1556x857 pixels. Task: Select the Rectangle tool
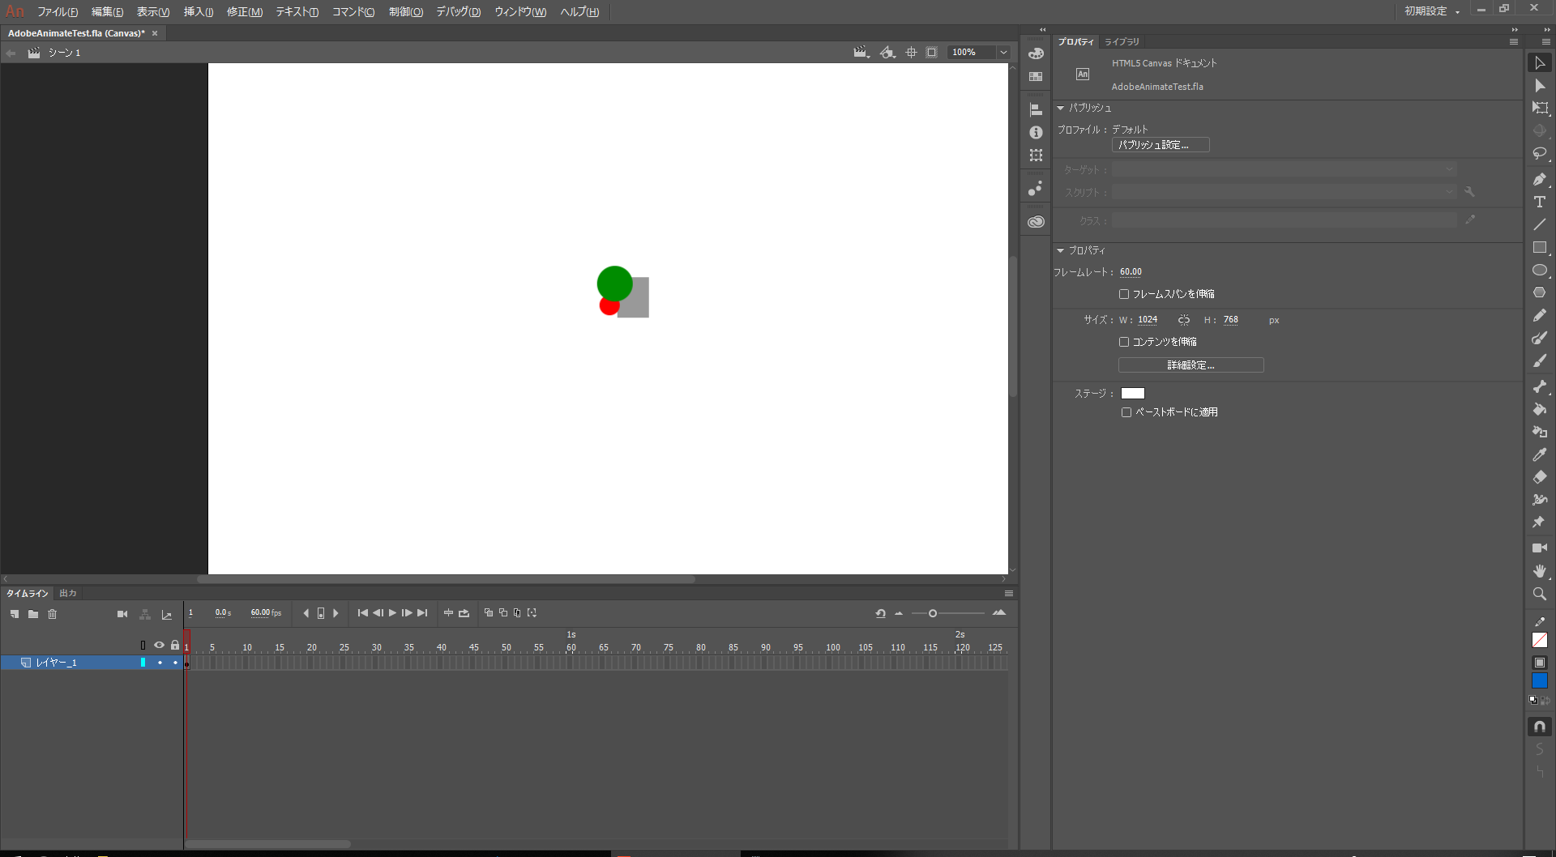(1540, 248)
